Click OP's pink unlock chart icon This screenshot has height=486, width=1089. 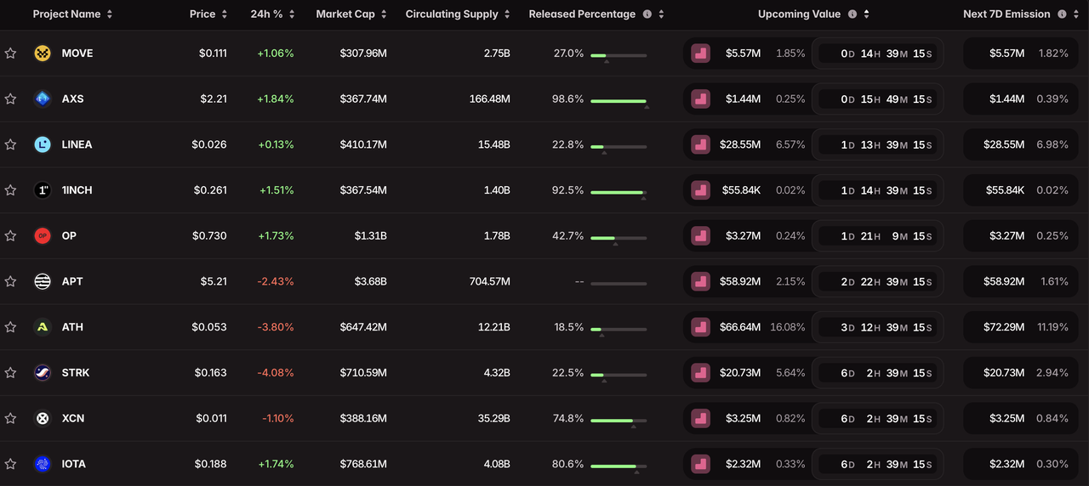coord(700,235)
